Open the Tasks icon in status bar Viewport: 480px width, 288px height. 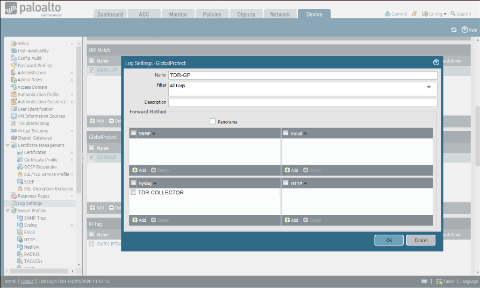click(x=439, y=281)
